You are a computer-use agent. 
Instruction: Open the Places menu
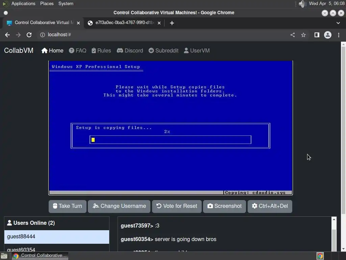47,3
